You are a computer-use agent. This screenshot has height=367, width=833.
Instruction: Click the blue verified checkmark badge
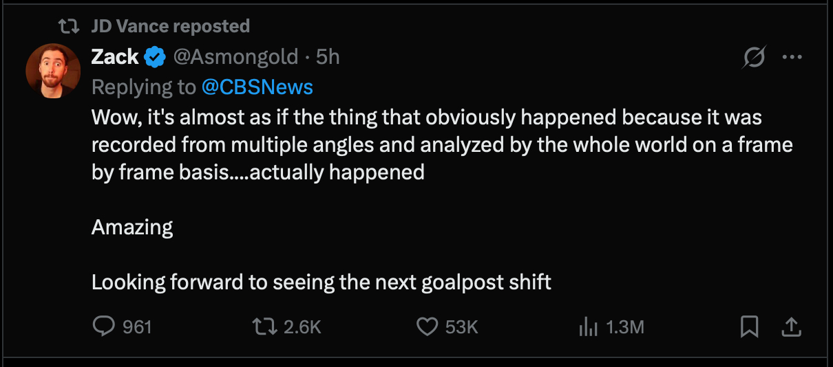(x=155, y=57)
